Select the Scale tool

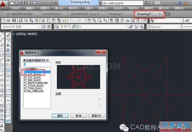[8, 70]
